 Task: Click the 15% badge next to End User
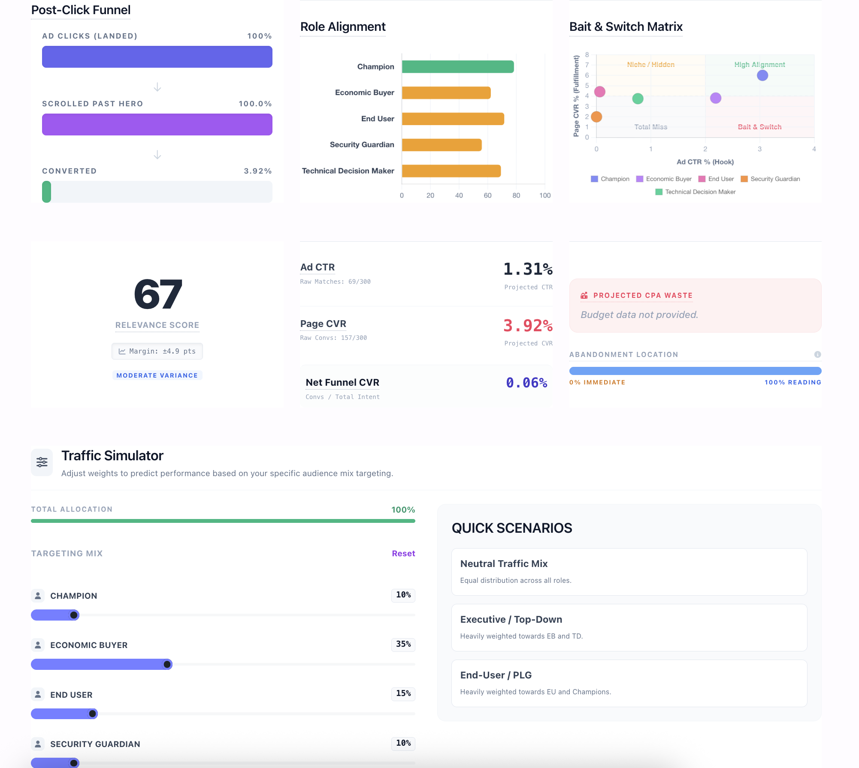(402, 694)
